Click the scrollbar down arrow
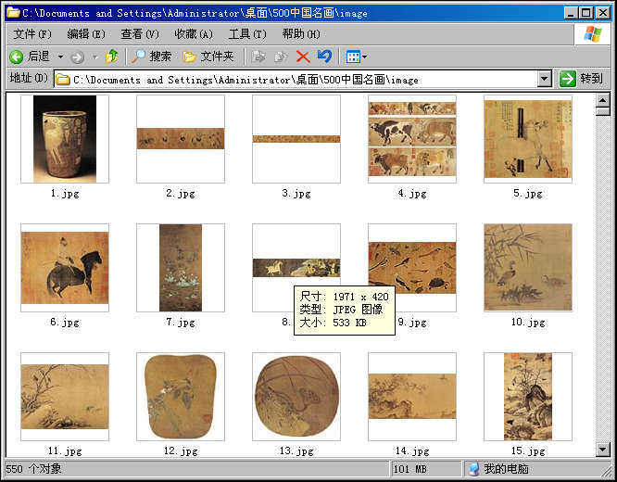 click(602, 449)
